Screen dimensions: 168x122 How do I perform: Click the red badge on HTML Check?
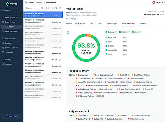133,24
